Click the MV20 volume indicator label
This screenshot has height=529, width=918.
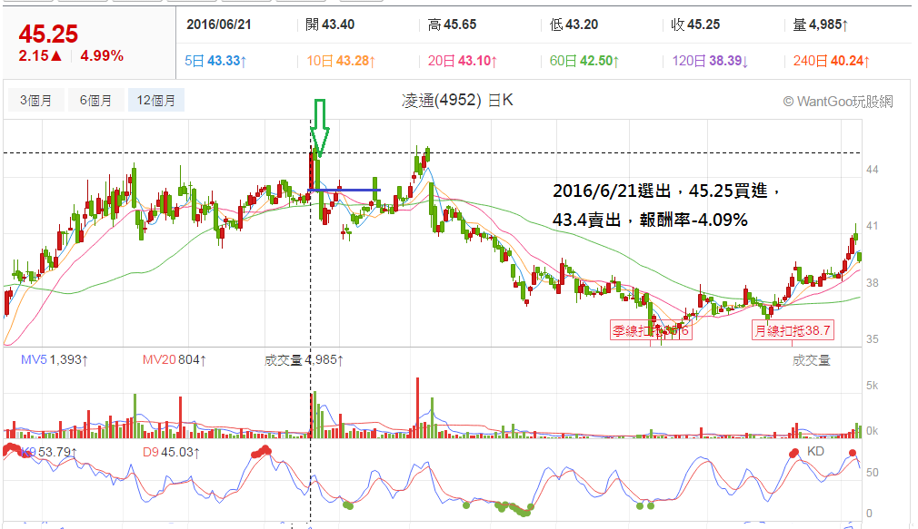(x=175, y=360)
